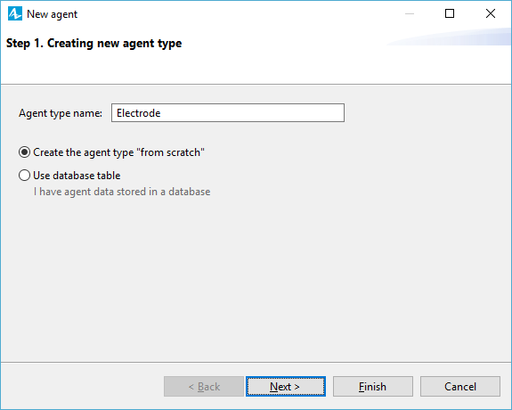Click the AnyLogic icon in the title bar
Image resolution: width=512 pixels, height=410 pixels.
coord(15,13)
